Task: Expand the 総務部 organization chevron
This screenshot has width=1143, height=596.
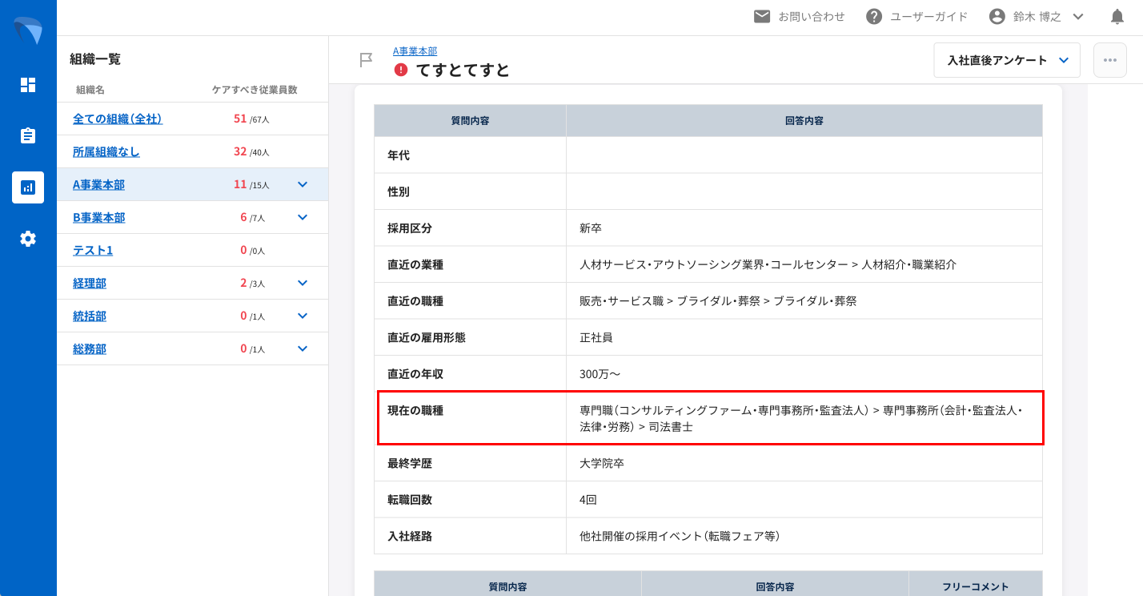Action: (x=303, y=348)
